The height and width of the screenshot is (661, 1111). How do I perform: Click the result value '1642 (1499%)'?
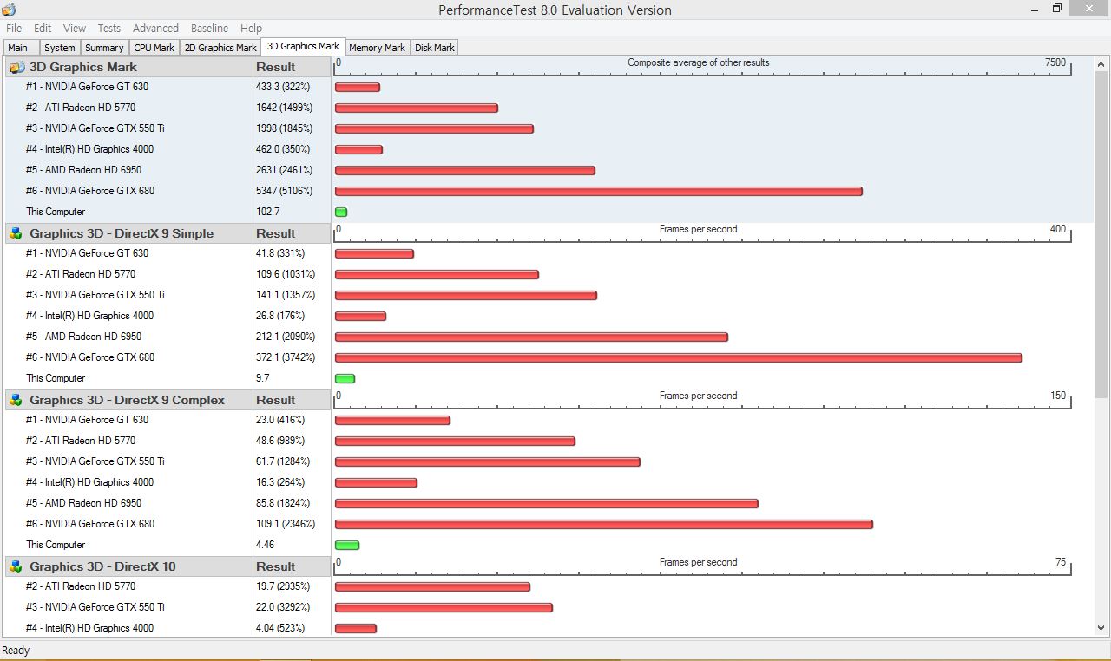click(284, 108)
